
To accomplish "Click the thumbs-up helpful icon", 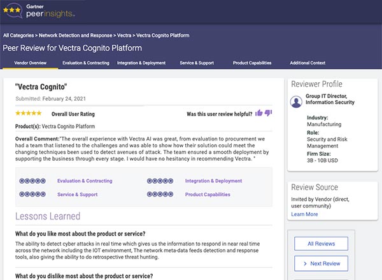I will click(258, 113).
